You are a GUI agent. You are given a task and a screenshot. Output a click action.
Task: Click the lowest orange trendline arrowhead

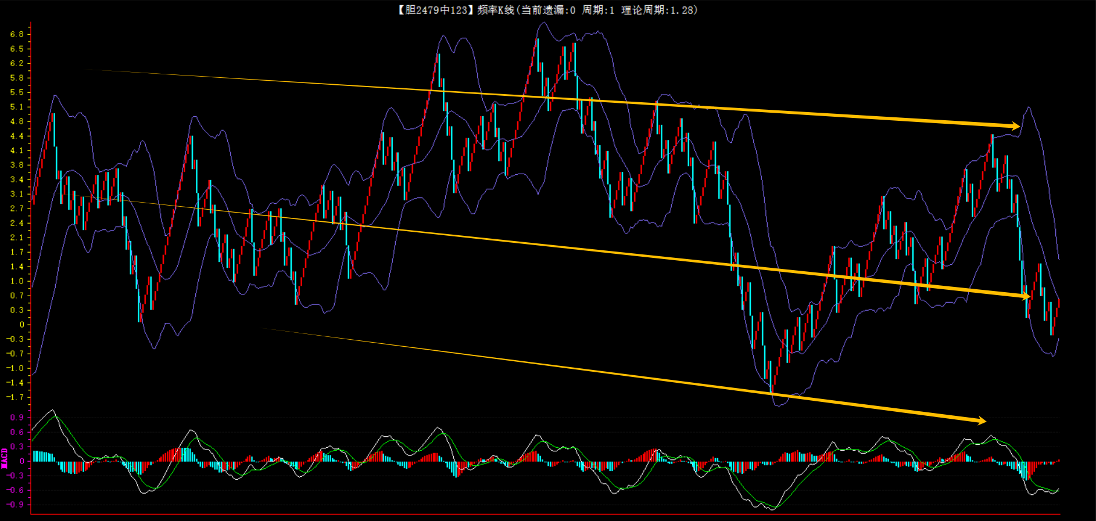point(981,421)
